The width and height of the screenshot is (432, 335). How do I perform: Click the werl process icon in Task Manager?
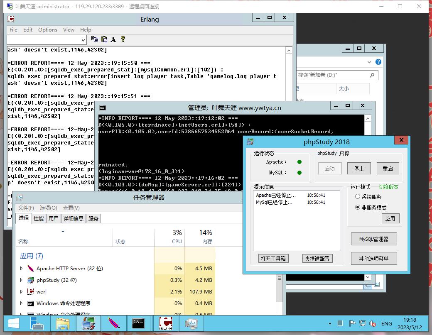[31, 291]
